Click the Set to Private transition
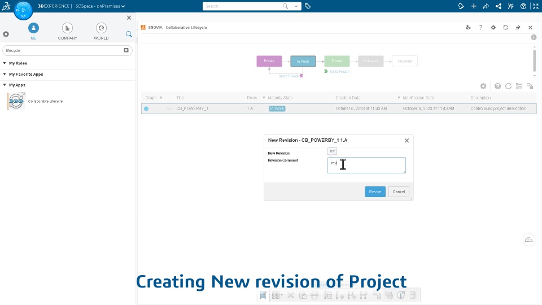The width and height of the screenshot is (542, 305). click(291, 76)
